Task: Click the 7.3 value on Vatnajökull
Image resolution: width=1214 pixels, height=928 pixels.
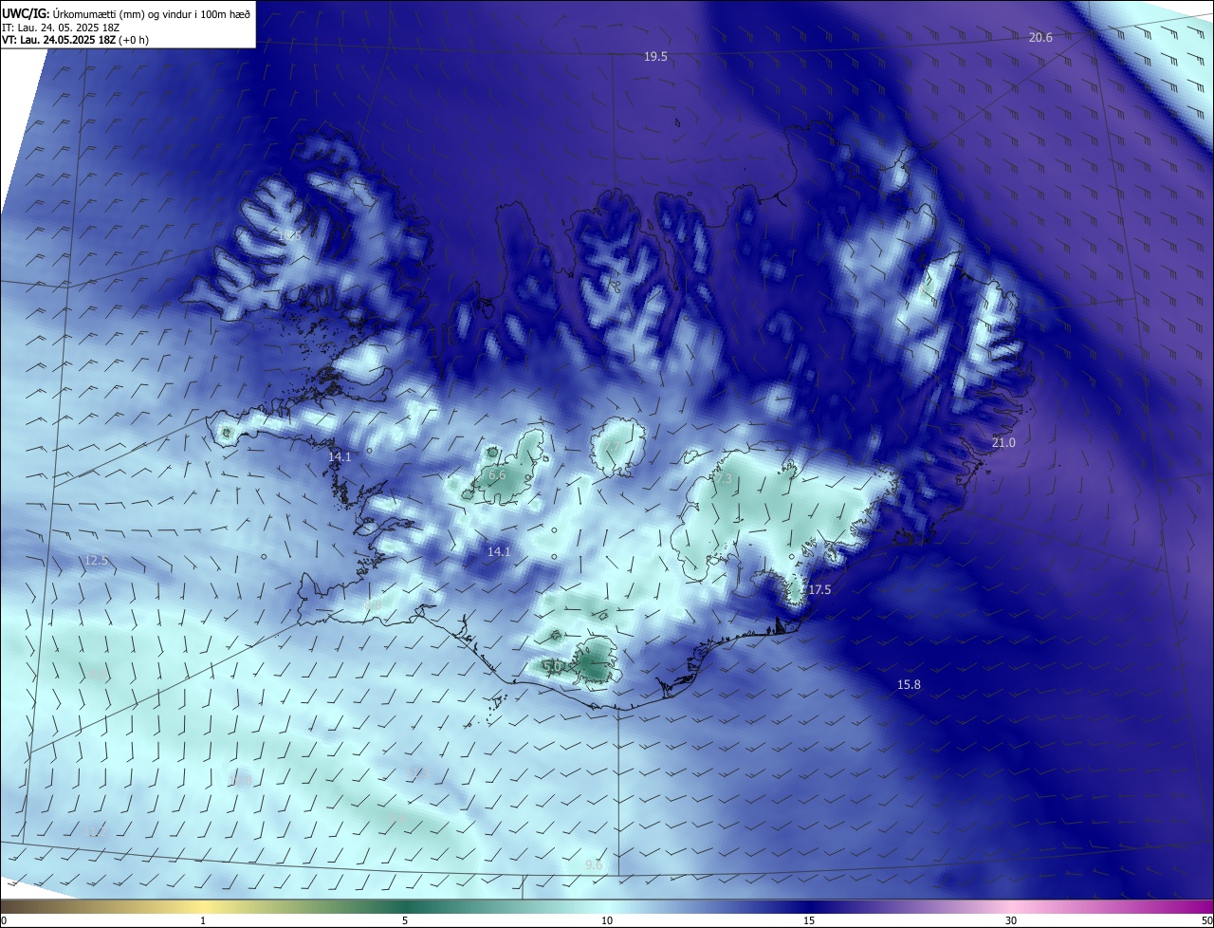Action: tap(724, 480)
